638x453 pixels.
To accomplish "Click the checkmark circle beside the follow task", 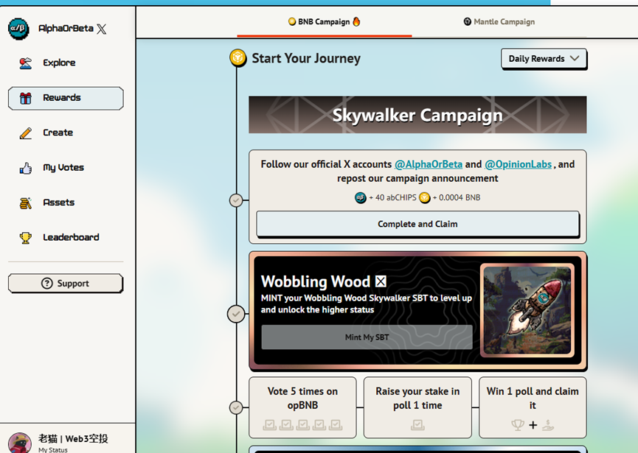I will 236,200.
